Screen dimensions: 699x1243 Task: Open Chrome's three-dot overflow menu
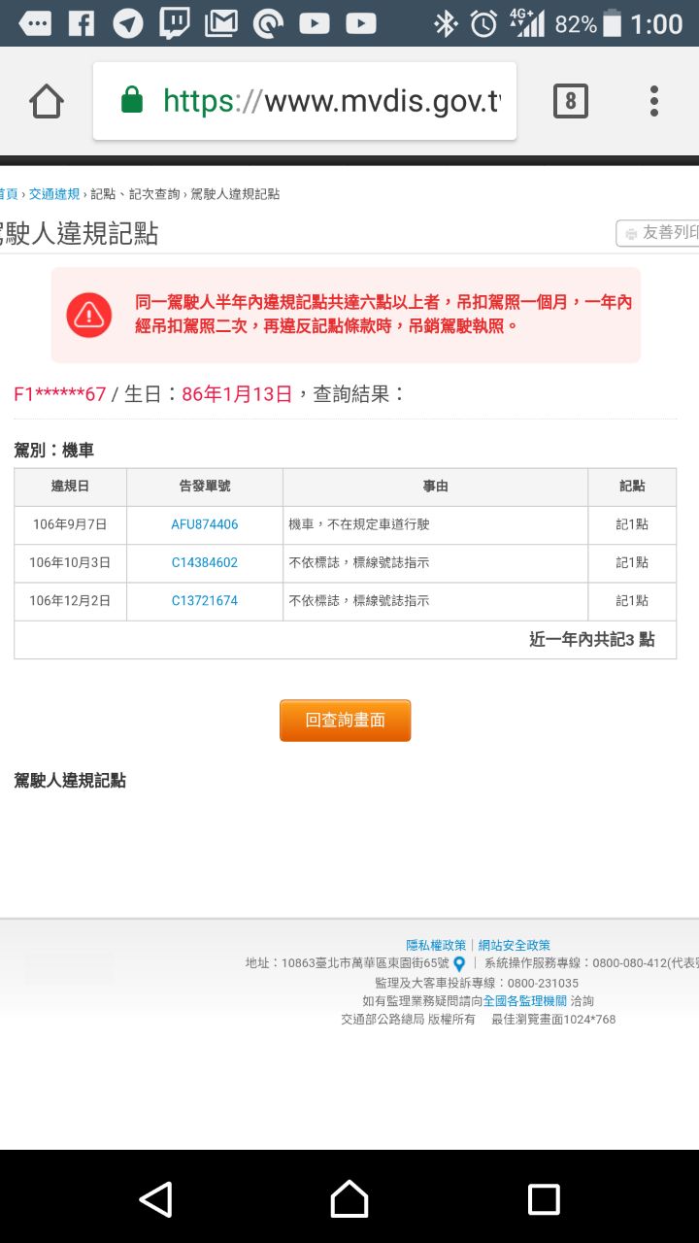click(x=654, y=101)
